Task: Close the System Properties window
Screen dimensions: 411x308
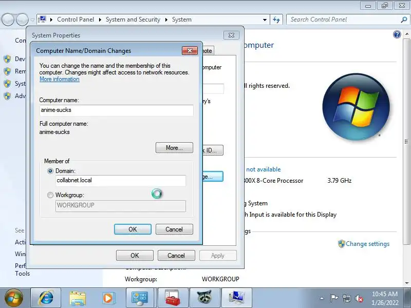Action: pyautogui.click(x=231, y=35)
